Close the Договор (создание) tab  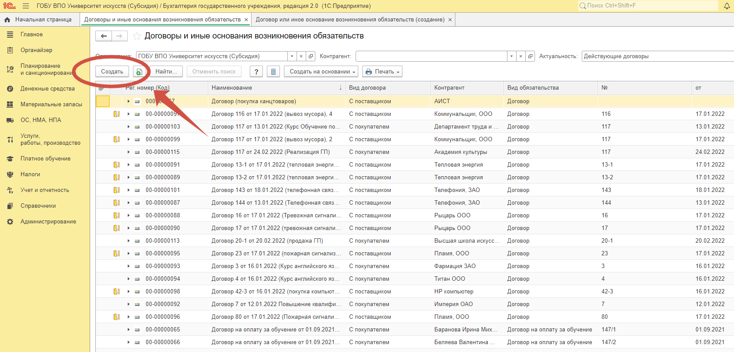(450, 20)
